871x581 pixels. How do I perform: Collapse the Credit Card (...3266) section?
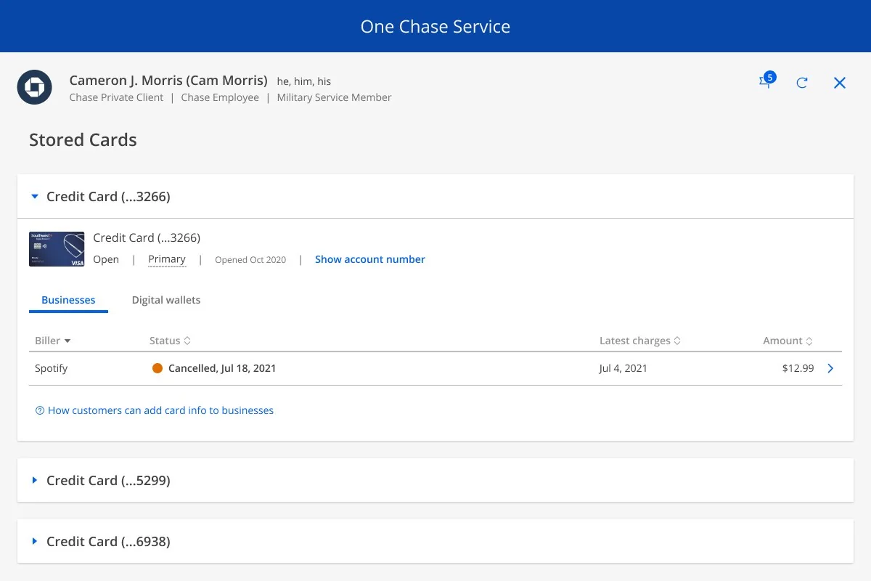tap(35, 197)
